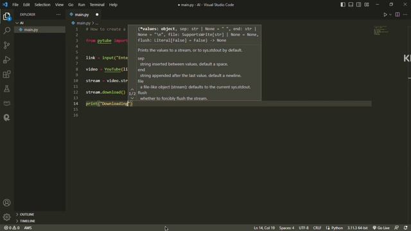Open the Selection menu
The height and width of the screenshot is (231, 411).
coord(42,4)
